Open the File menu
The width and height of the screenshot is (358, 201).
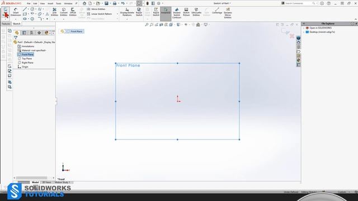(29, 3)
